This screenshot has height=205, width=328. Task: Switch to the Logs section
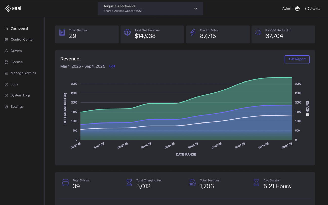click(x=6, y=84)
